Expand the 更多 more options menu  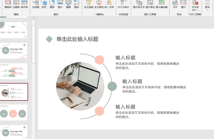(207, 5)
